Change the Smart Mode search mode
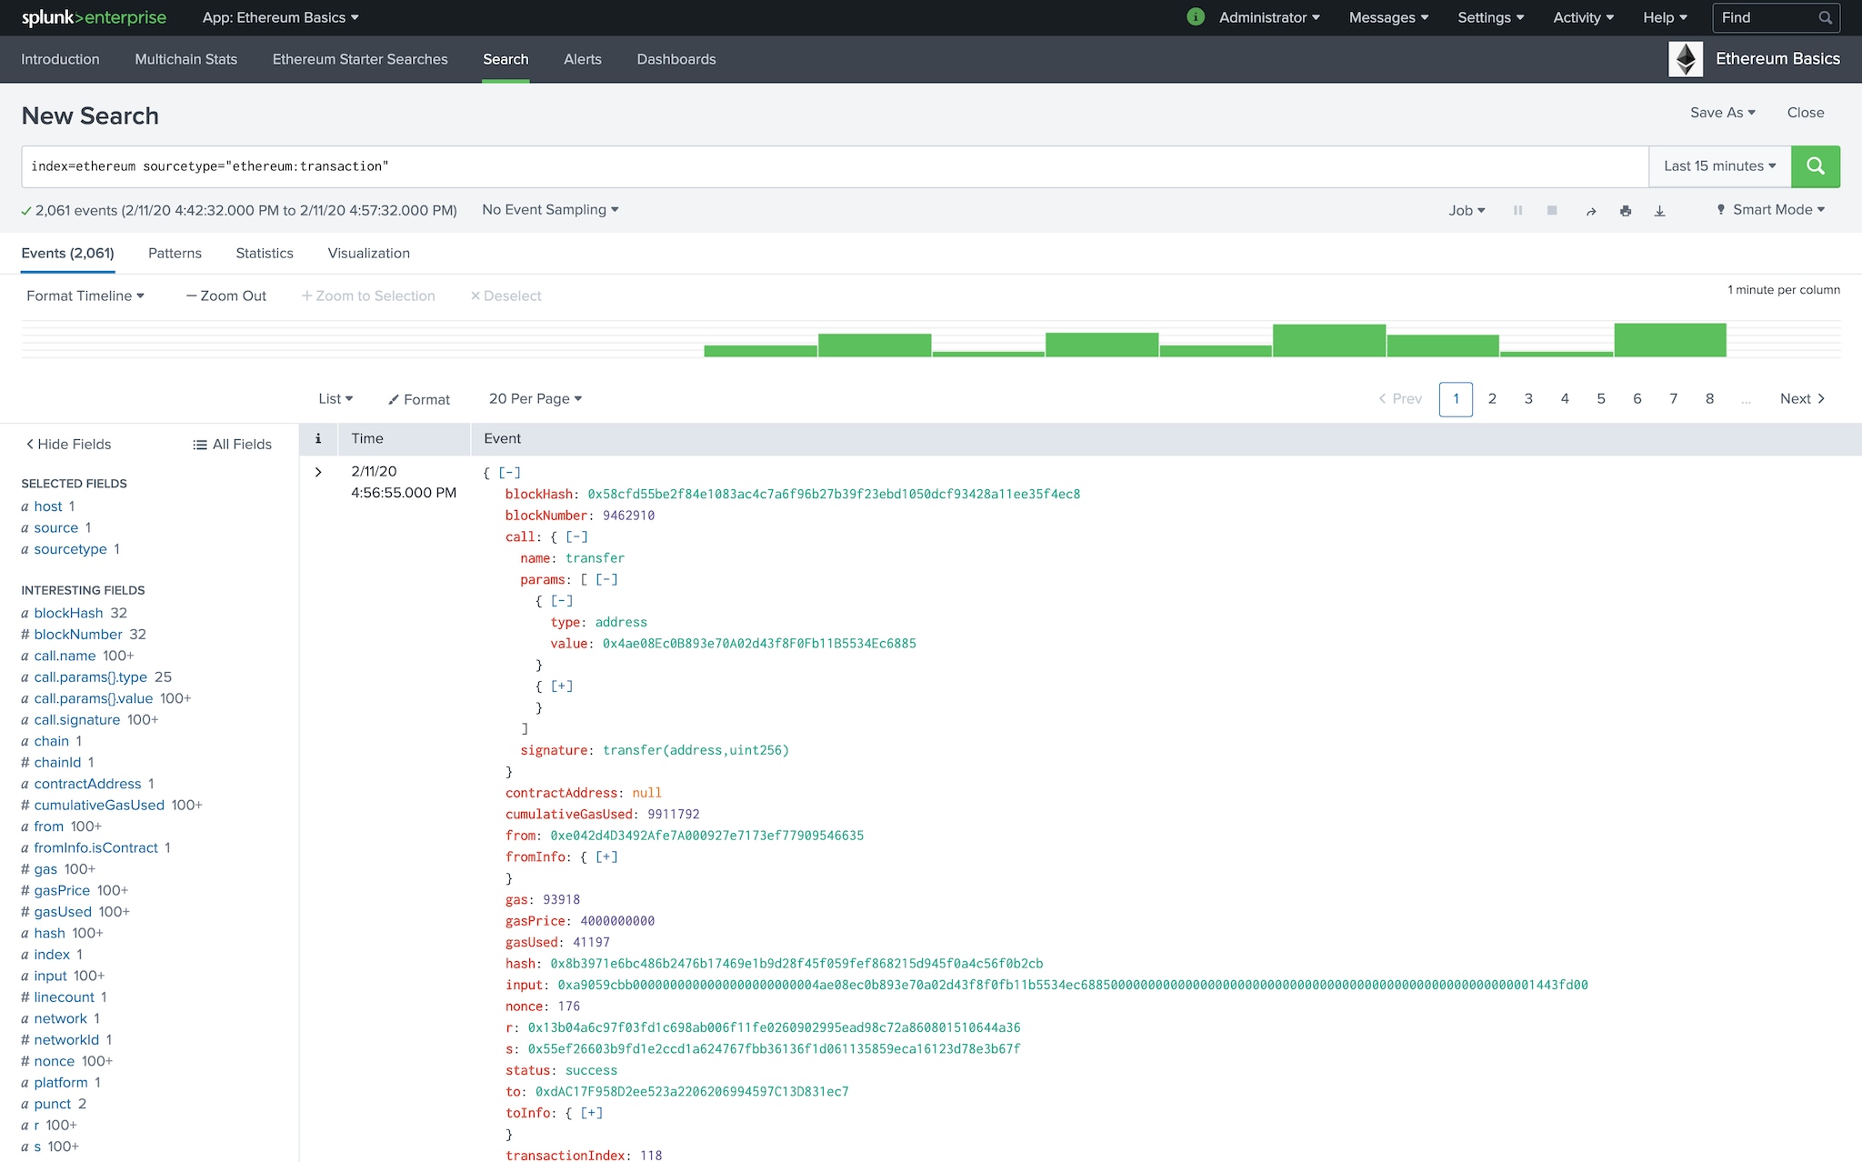Screen dimensions: 1862x1162 1770,210
